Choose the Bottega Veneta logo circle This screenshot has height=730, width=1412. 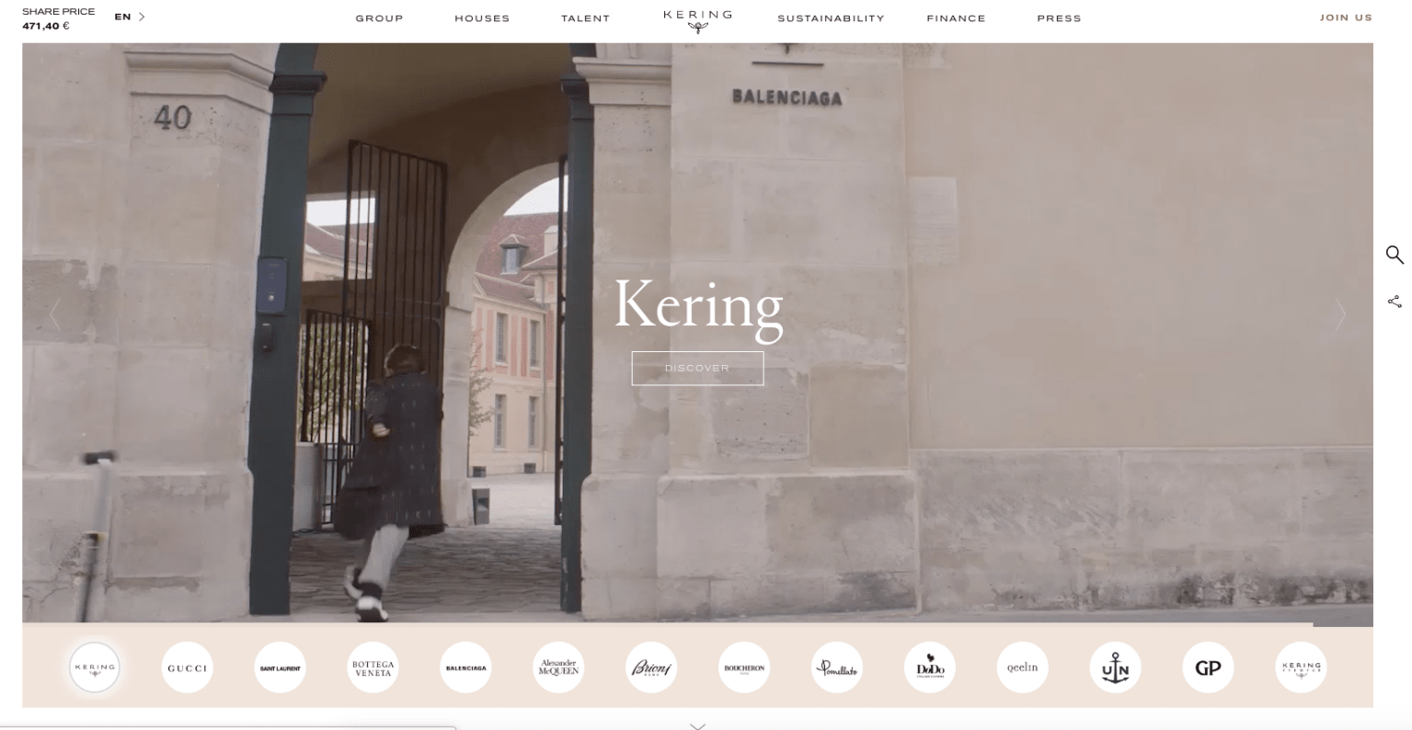coord(373,667)
